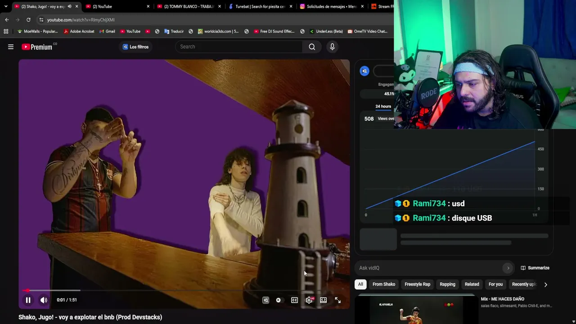Close the (2) YouTube tab
Screen dimensions: 576x324
coord(148,6)
